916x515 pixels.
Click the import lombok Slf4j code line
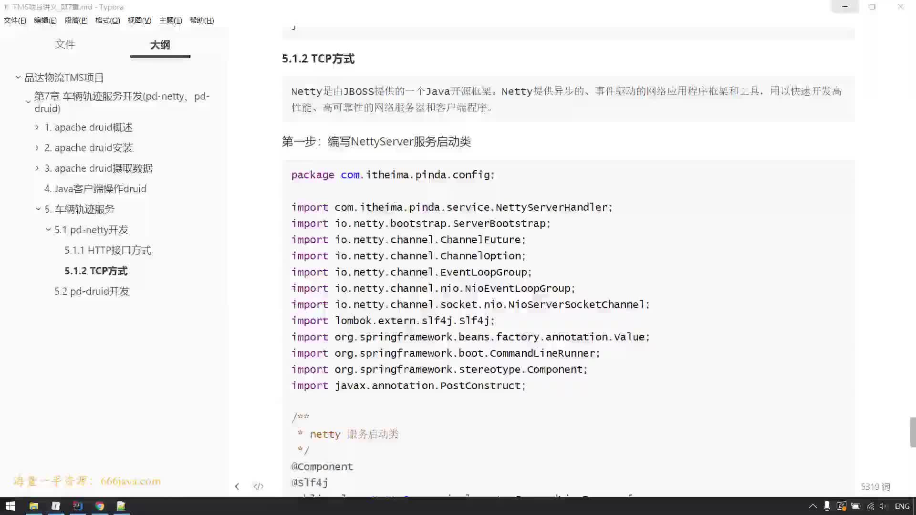pos(393,321)
